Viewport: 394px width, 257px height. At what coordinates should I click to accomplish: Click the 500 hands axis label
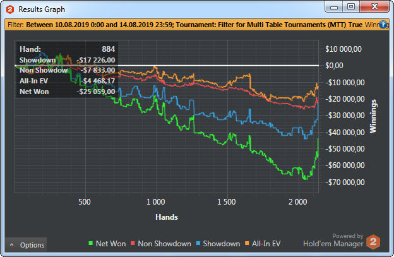[x=85, y=201]
